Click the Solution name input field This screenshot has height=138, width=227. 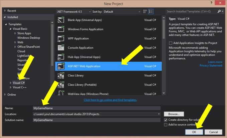(x=96, y=120)
